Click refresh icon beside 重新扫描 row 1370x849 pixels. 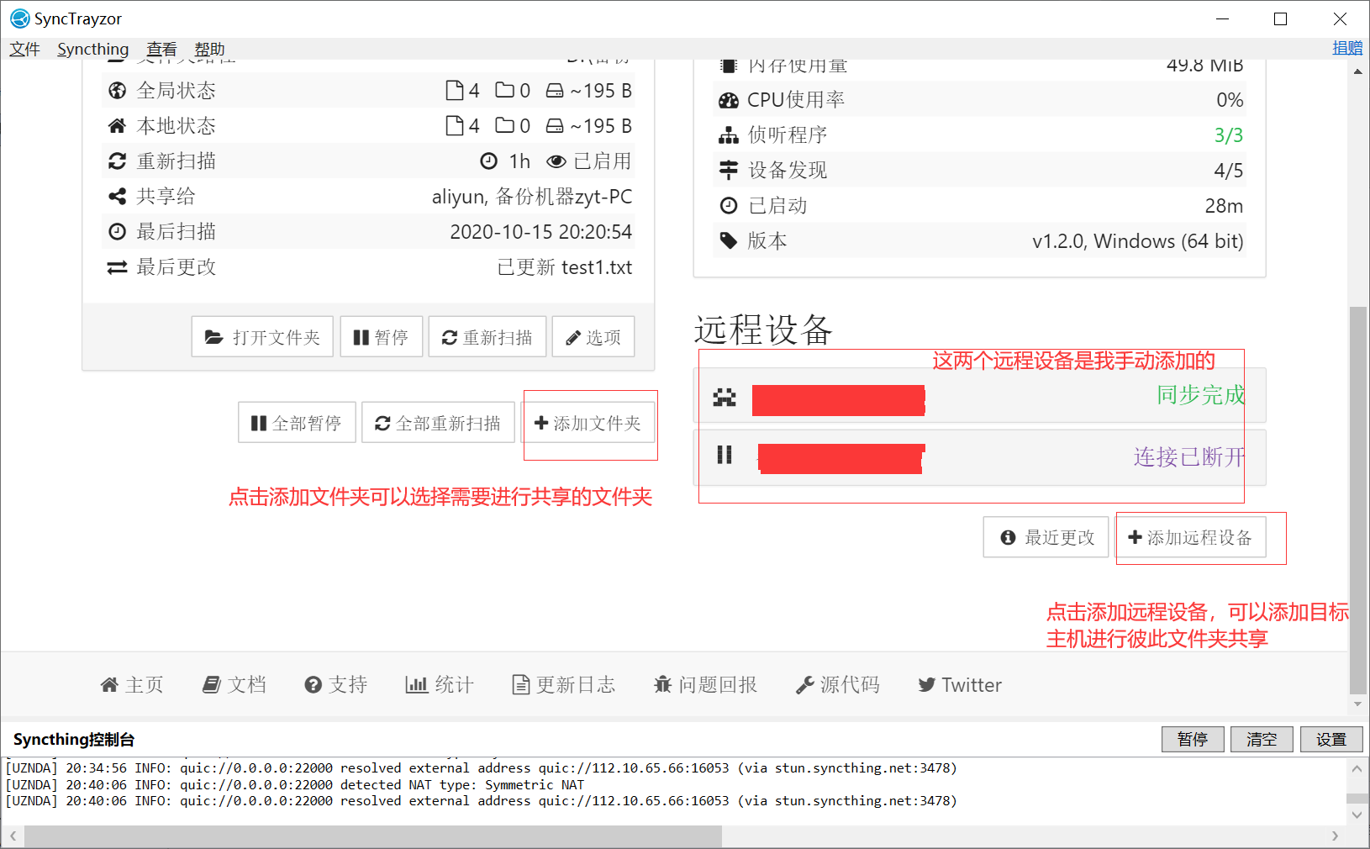118,161
